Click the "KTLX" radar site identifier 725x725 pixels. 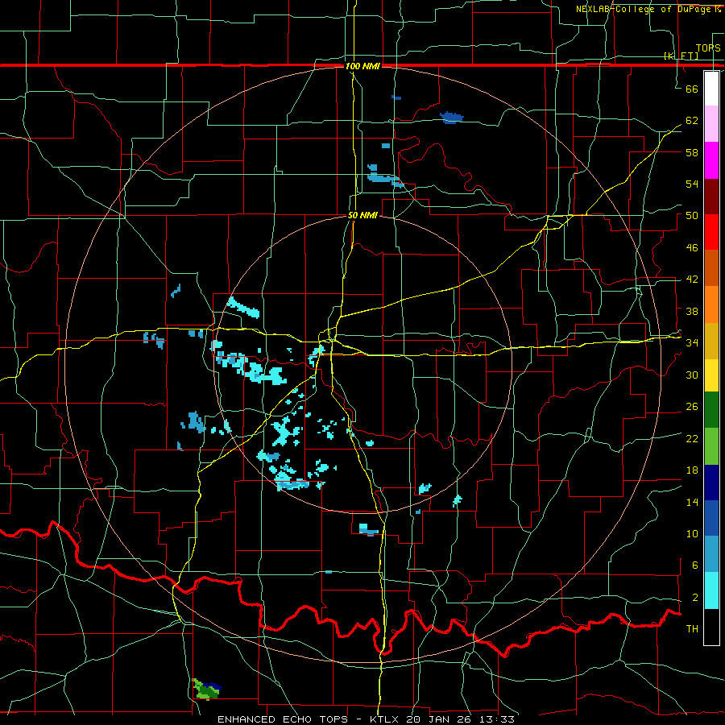click(386, 719)
